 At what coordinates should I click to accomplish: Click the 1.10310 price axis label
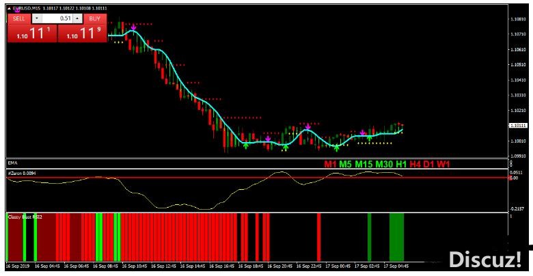pyautogui.click(x=518, y=95)
